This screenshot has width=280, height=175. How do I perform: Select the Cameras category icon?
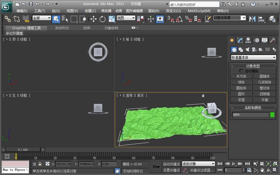[x=254, y=49]
